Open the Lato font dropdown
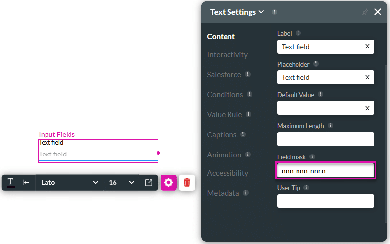The width and height of the screenshot is (390, 244). tap(69, 182)
